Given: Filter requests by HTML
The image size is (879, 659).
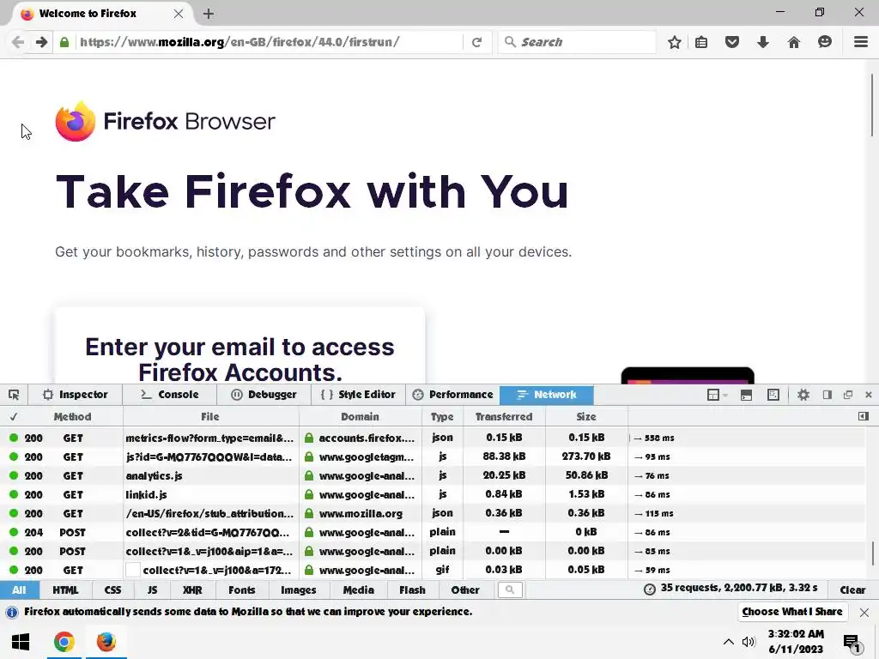Looking at the screenshot, I should (65, 590).
